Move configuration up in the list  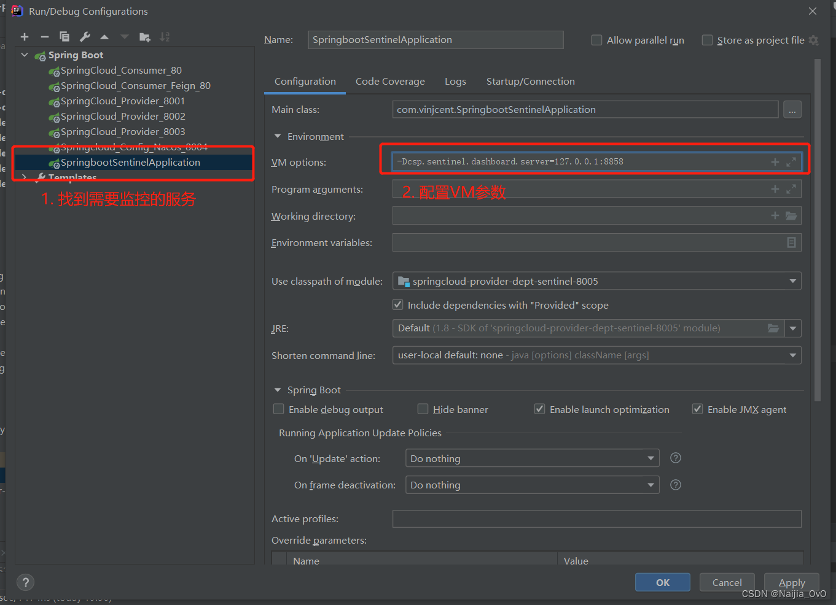pos(104,37)
